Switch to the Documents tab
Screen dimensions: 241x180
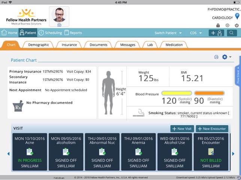coord(98,45)
